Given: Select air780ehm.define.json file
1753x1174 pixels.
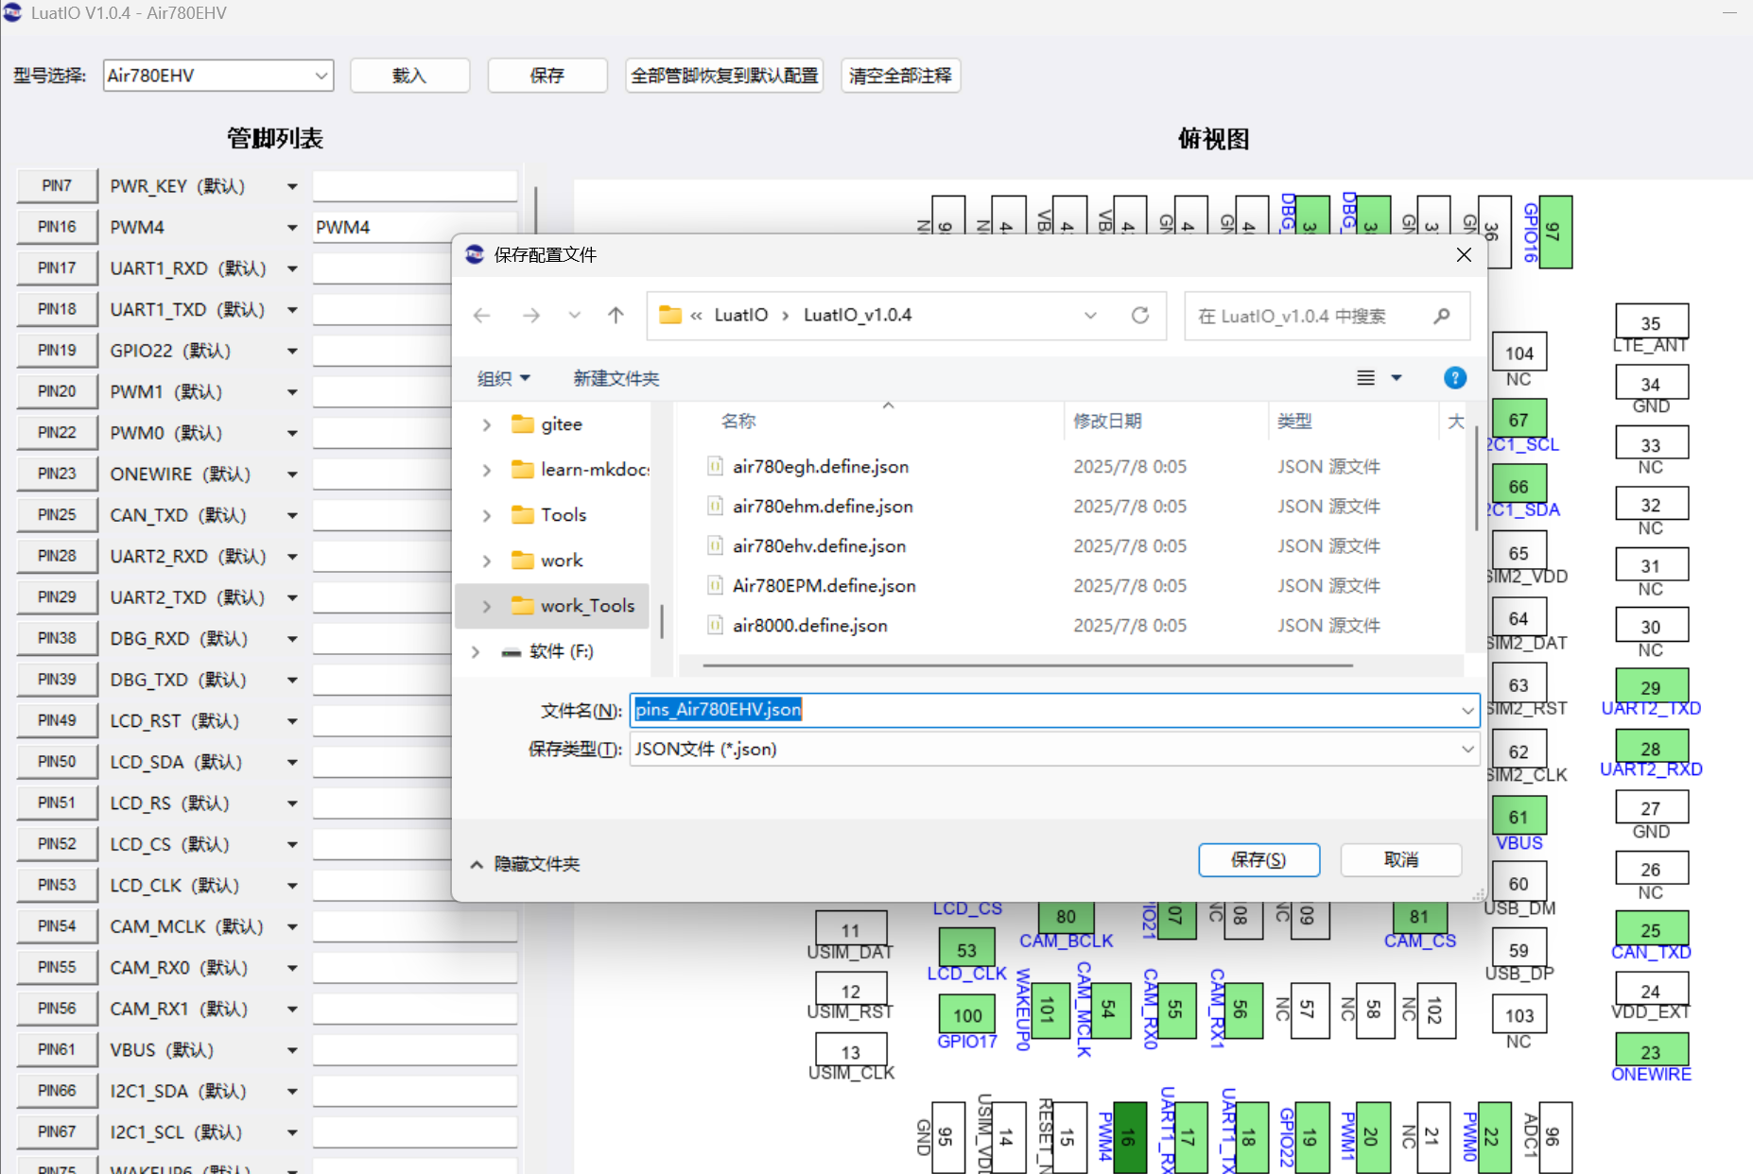Looking at the screenshot, I should tap(823, 506).
